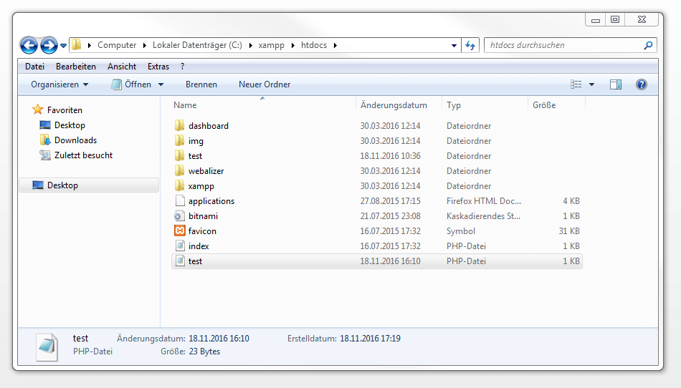The image size is (681, 388).
Task: Open the Bearbeiten menu
Action: click(75, 67)
